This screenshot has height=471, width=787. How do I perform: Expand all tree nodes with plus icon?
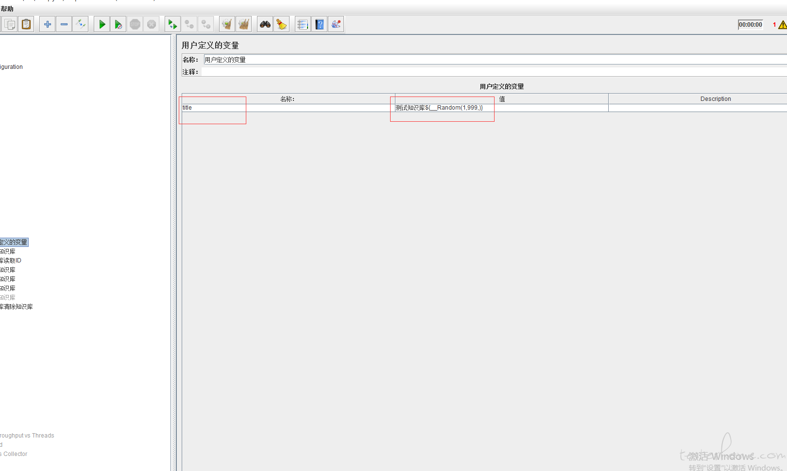[48, 24]
